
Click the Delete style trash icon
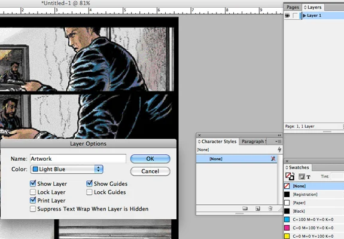(x=270, y=209)
